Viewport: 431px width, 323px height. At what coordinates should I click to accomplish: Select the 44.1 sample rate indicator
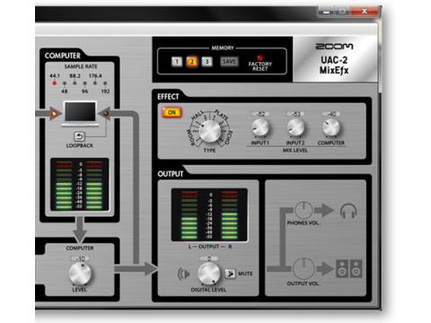coord(55,83)
